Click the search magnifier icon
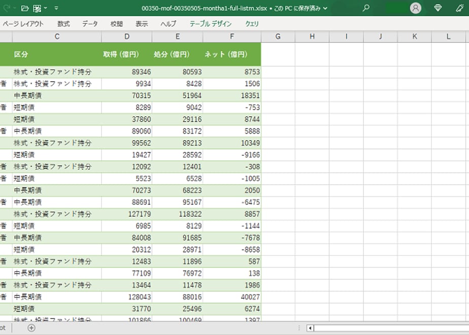Viewport: 469px width, 335px height. (366, 8)
